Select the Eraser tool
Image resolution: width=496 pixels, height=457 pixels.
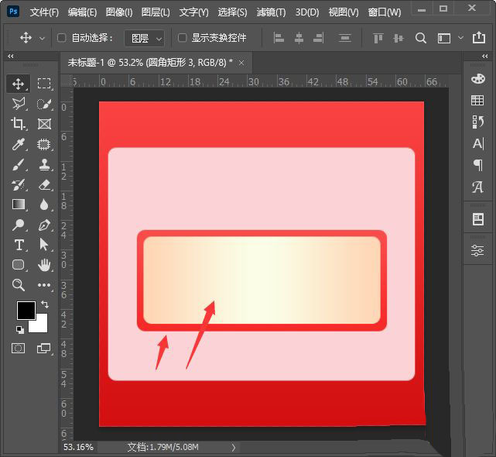(44, 184)
